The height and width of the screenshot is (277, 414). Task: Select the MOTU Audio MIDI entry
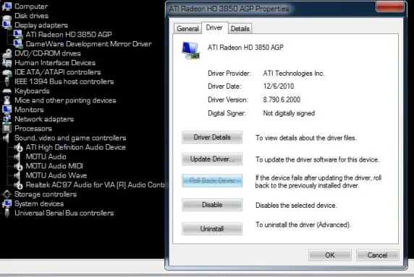point(54,166)
